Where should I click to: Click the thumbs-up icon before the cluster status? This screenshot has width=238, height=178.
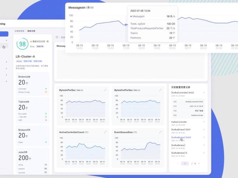click(31, 41)
